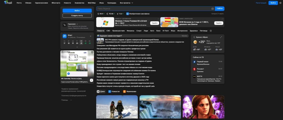Open Знакомства in the top navigation
This screenshot has height=120, width=283.
click(79, 3)
